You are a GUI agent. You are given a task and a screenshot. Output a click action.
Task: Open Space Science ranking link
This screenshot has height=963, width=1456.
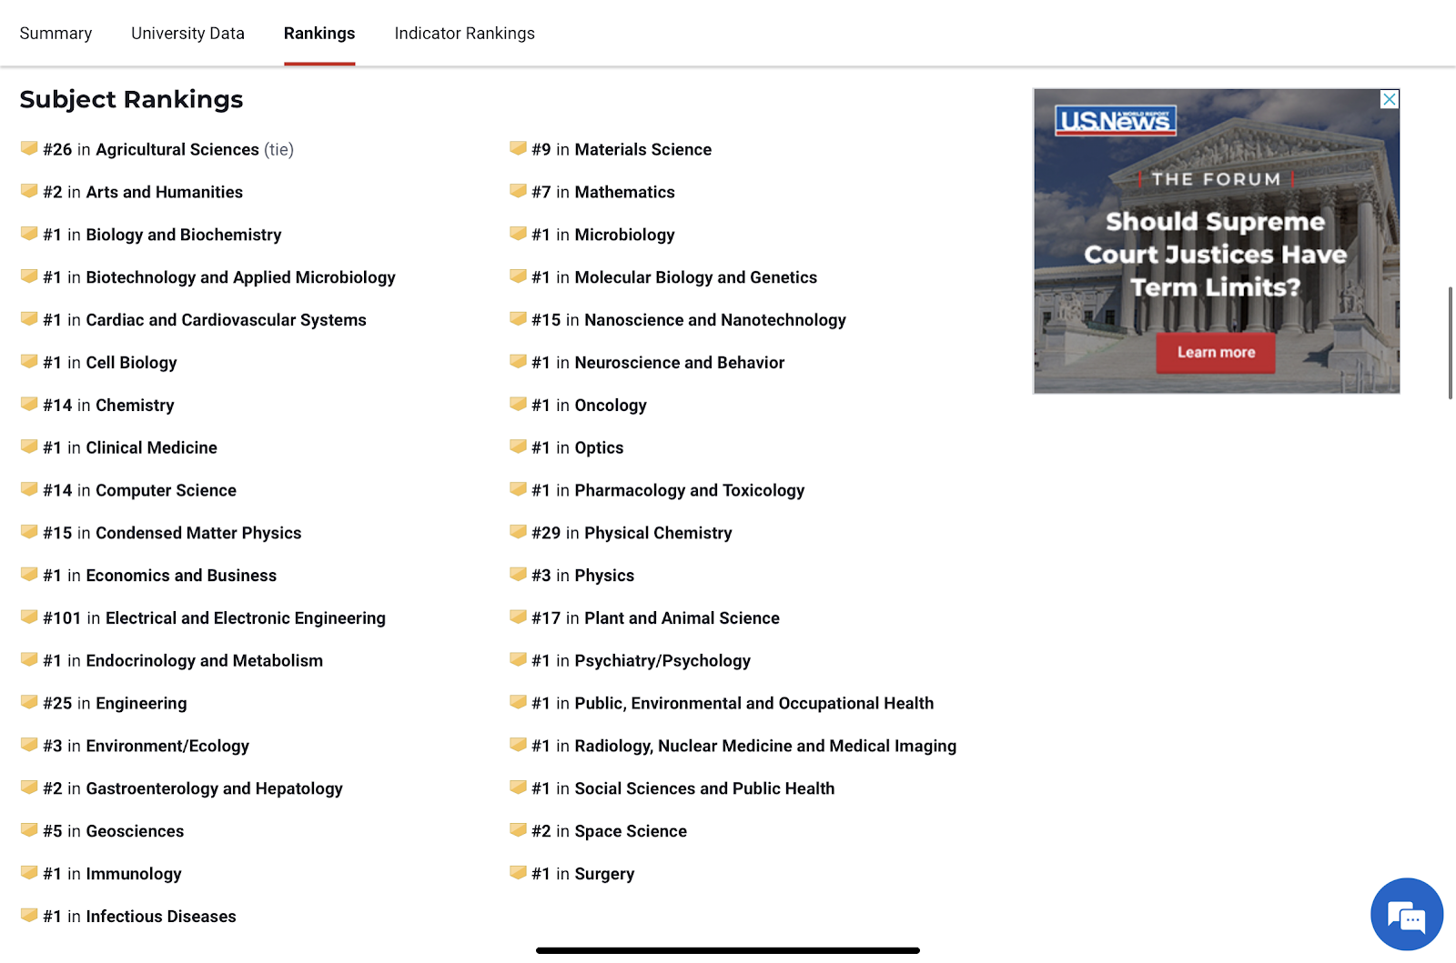631,831
